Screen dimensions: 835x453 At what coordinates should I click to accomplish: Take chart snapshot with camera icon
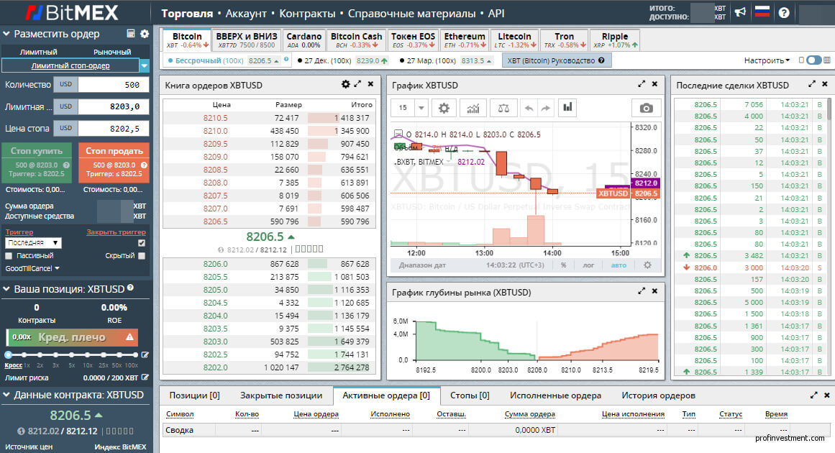646,108
